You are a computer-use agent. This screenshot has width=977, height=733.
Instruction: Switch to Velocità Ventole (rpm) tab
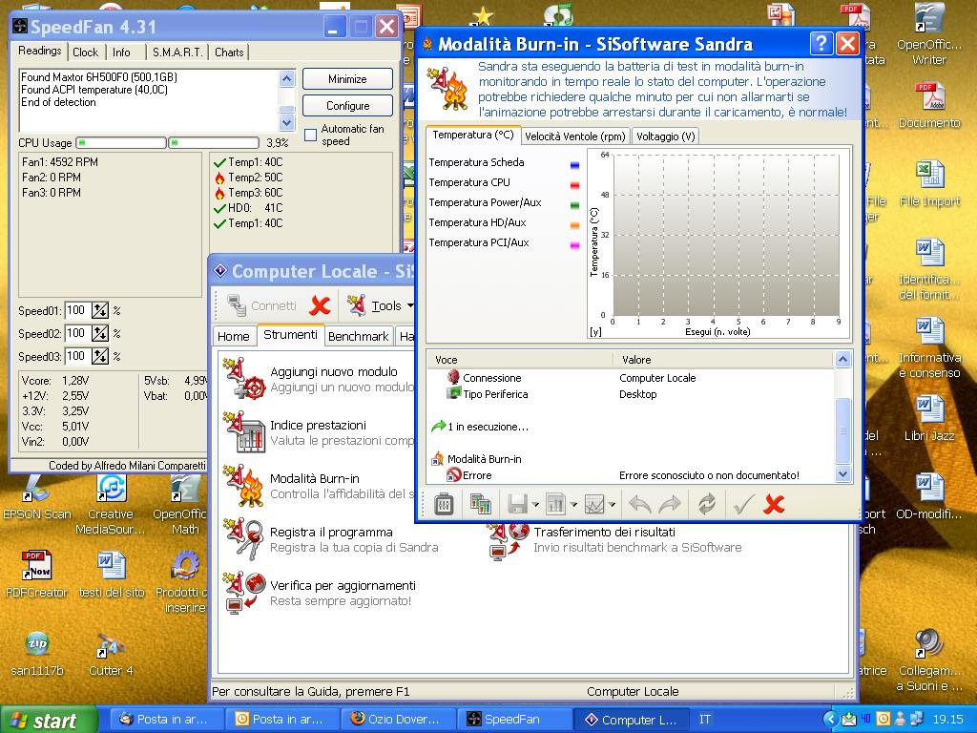[575, 136]
